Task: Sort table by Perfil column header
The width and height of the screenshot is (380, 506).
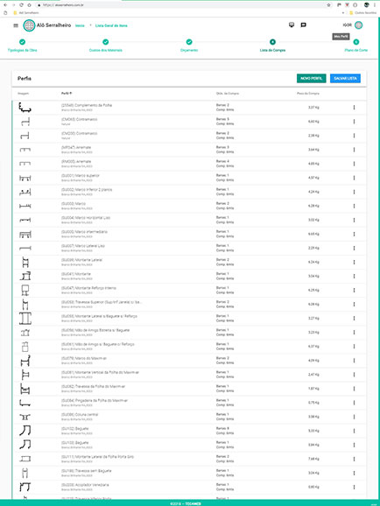Action: (67, 94)
